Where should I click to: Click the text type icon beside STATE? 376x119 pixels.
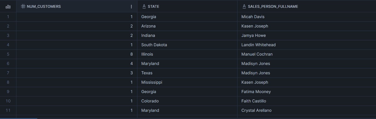click(x=144, y=6)
